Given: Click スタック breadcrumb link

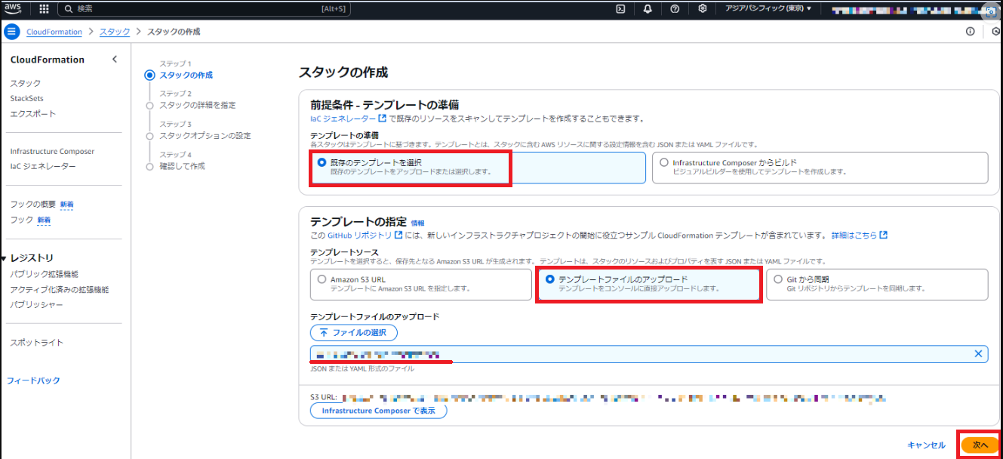Looking at the screenshot, I should pyautogui.click(x=115, y=32).
